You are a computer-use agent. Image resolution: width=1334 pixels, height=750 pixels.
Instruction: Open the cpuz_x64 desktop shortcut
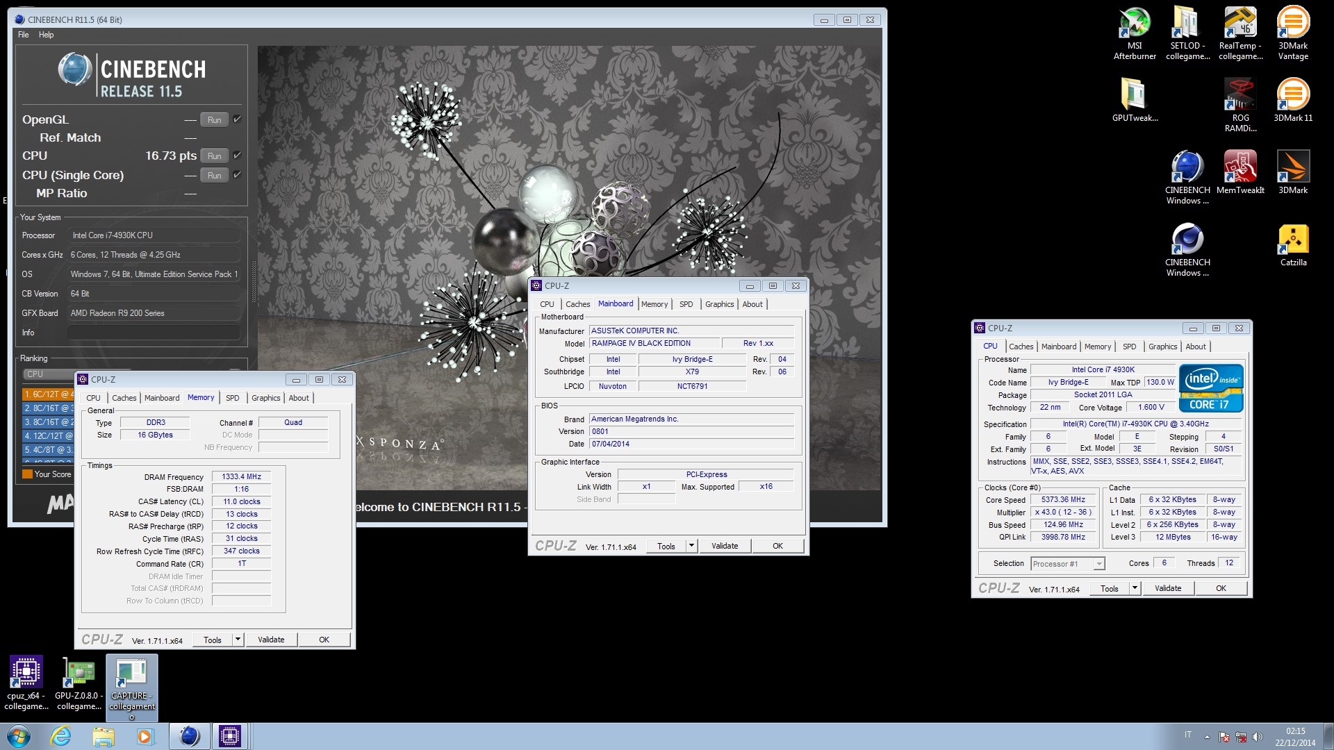pos(26,683)
